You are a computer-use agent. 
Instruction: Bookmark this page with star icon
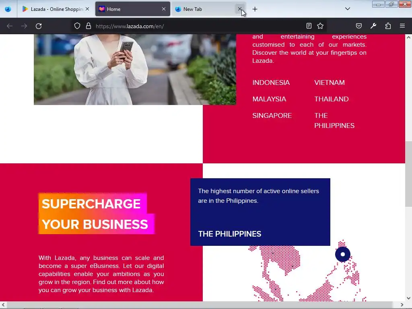(320, 26)
